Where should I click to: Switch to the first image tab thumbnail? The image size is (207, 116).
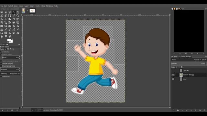pyautogui.click(x=24, y=11)
